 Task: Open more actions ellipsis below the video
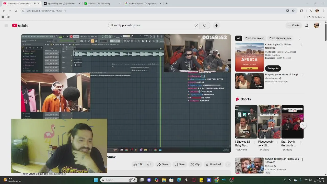point(228,164)
